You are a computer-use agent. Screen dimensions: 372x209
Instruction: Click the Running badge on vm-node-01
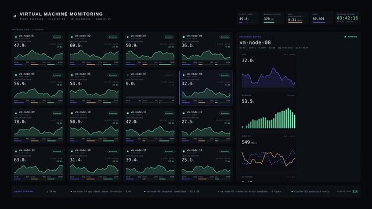[57, 37]
